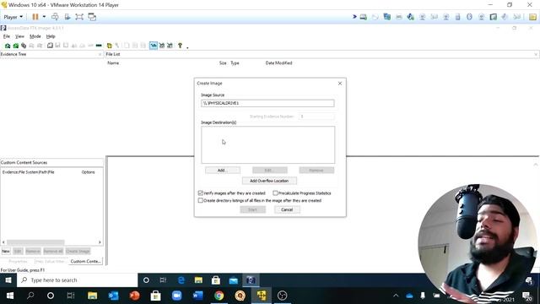Click the guest Cortana circle icon
This screenshot has height=304, width=540.
coord(146,280)
